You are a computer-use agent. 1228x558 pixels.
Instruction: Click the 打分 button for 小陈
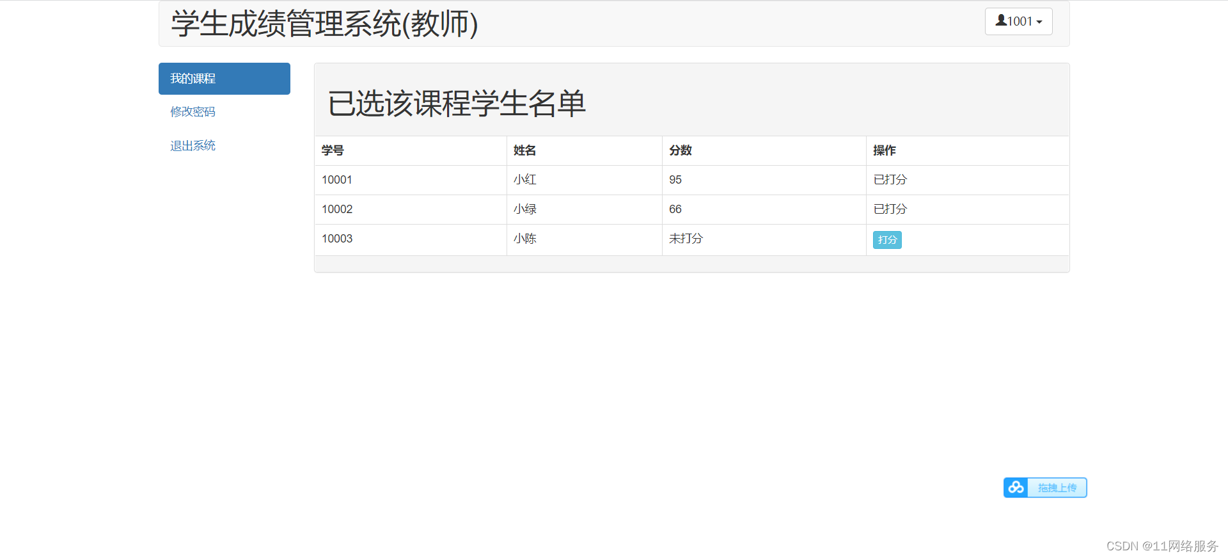click(887, 240)
